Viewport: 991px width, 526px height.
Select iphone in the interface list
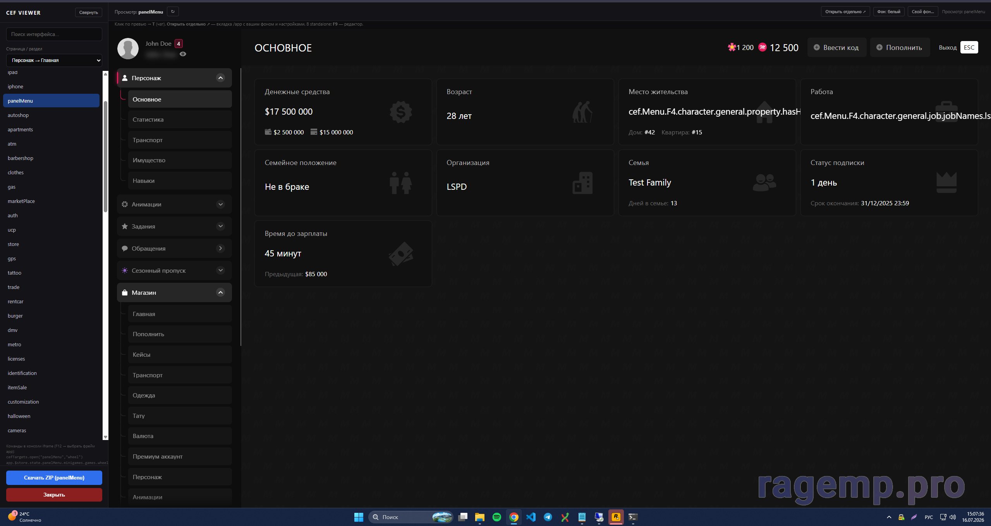point(51,86)
